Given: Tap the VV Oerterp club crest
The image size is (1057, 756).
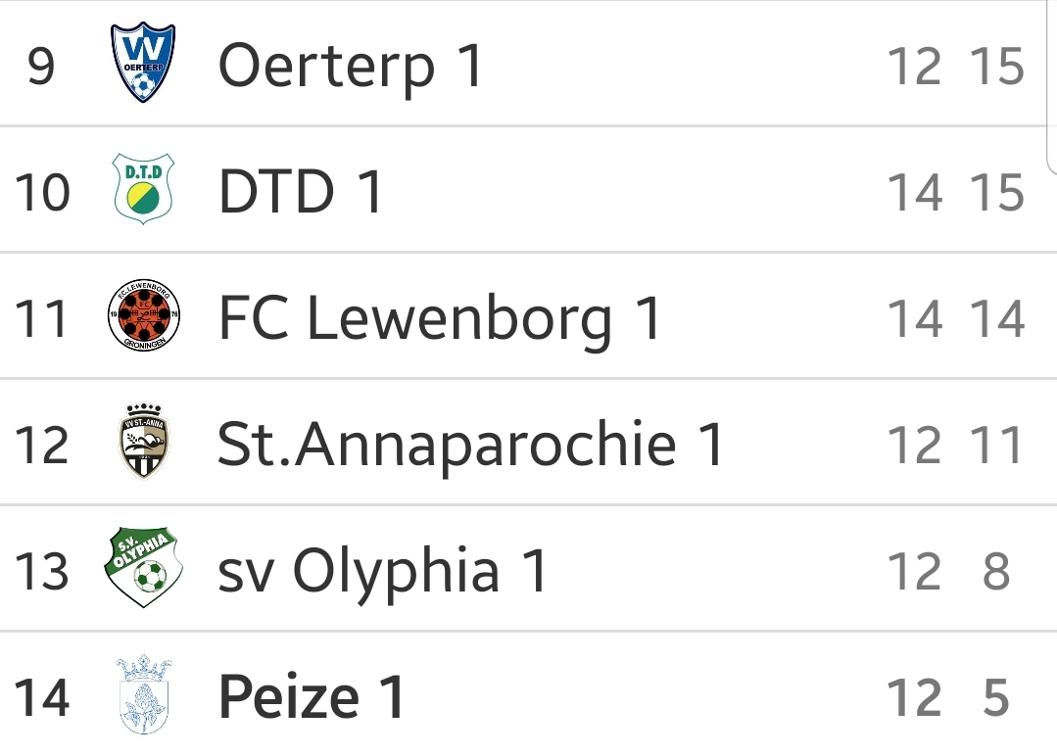Looking at the screenshot, I should [143, 62].
